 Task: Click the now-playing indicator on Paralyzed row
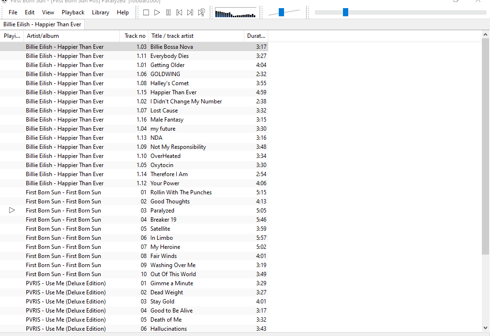click(12, 210)
